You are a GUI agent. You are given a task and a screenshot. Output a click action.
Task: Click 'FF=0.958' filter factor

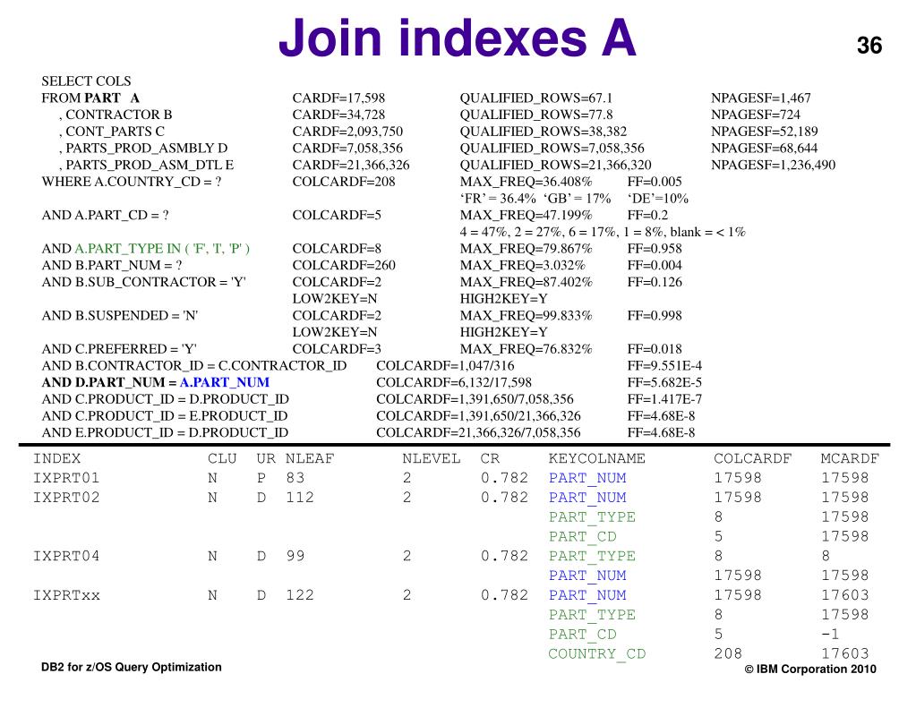pos(655,249)
